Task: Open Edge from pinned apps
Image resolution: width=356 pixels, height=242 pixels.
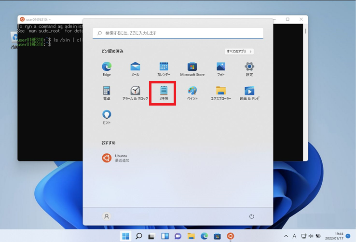Action: click(x=107, y=69)
